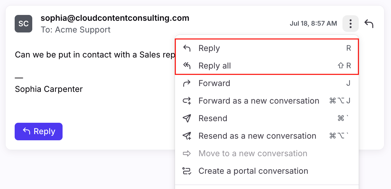Click the paper plane Resend icon
The width and height of the screenshot is (391, 189).
click(187, 119)
